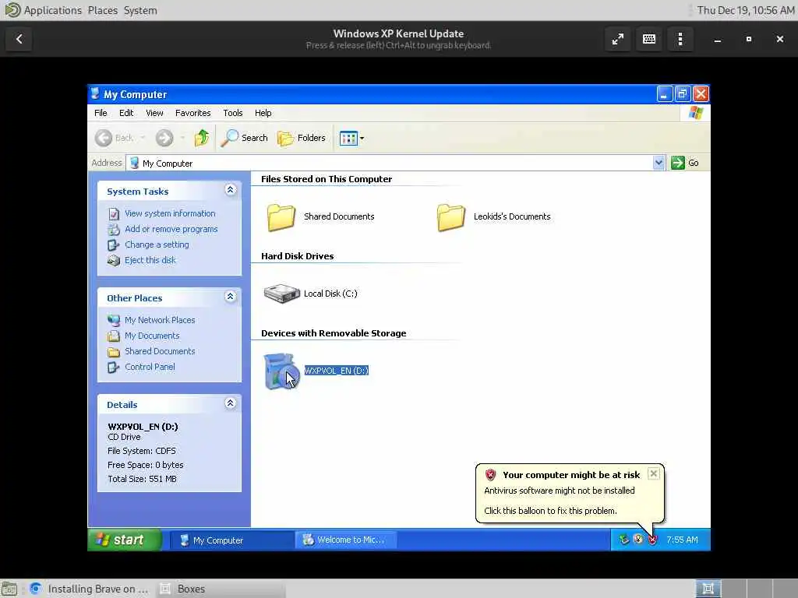Close the security risk balloon
This screenshot has height=598, width=798.
(x=654, y=474)
